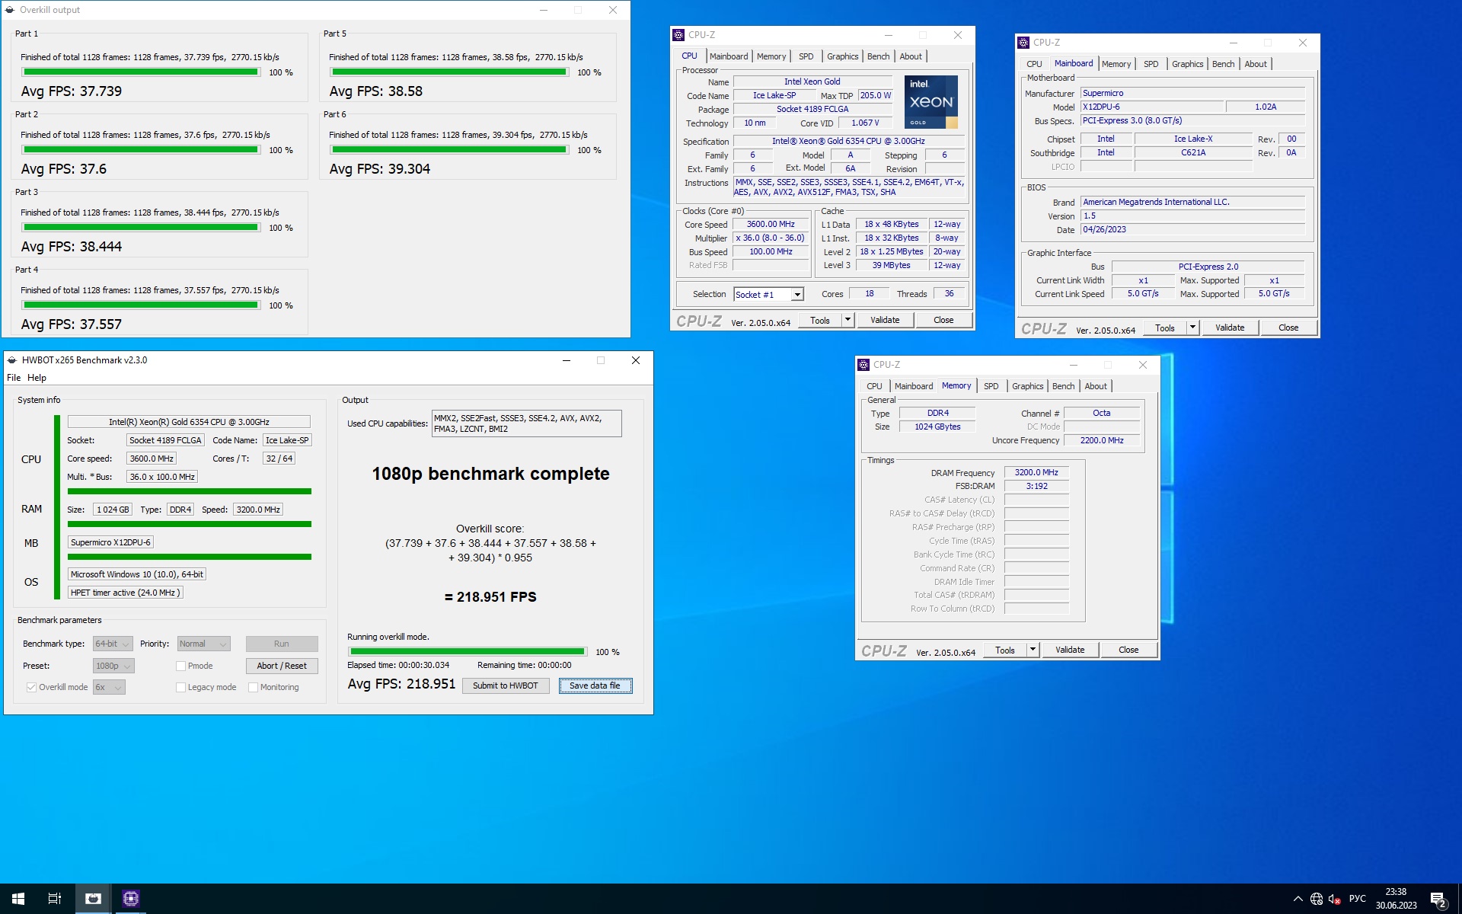Click the Abort / Reset button
This screenshot has height=914, width=1462.
[x=282, y=666]
